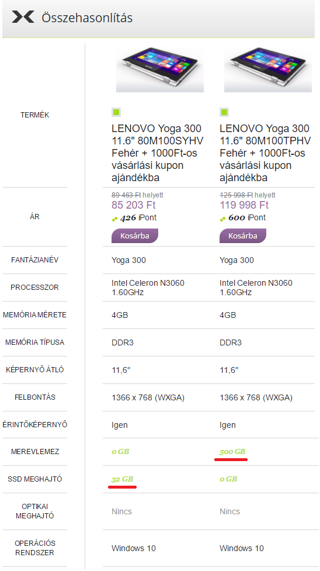This screenshot has height=571, width=320.
Task: Click the Összehasonlítás heading
Action: [87, 18]
